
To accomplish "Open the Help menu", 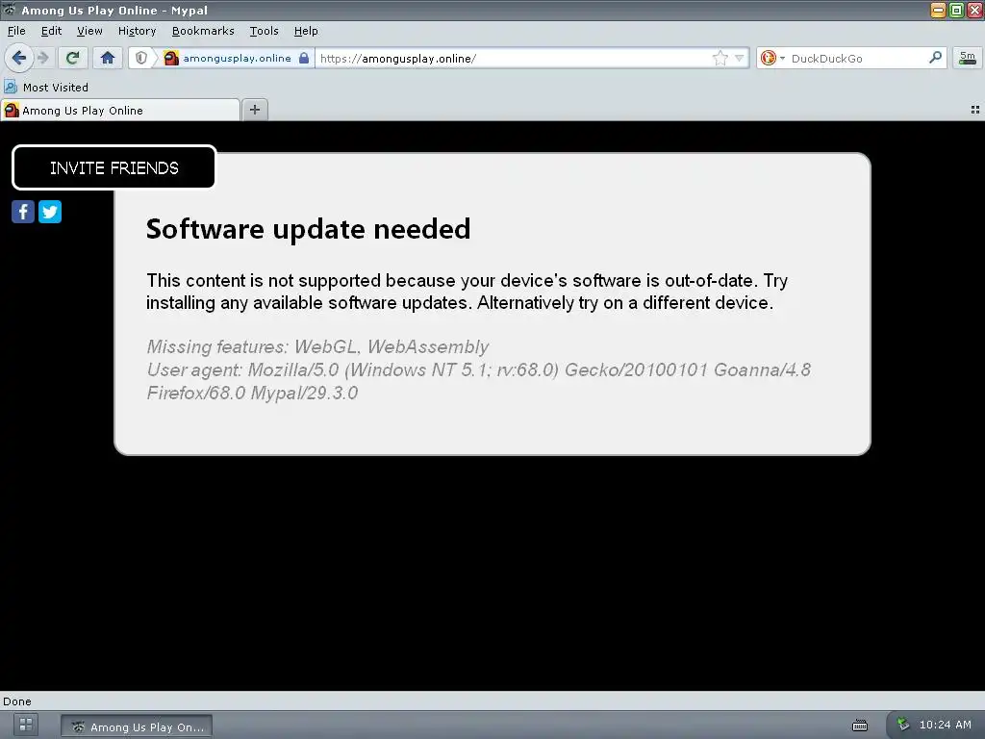I will click(x=306, y=31).
